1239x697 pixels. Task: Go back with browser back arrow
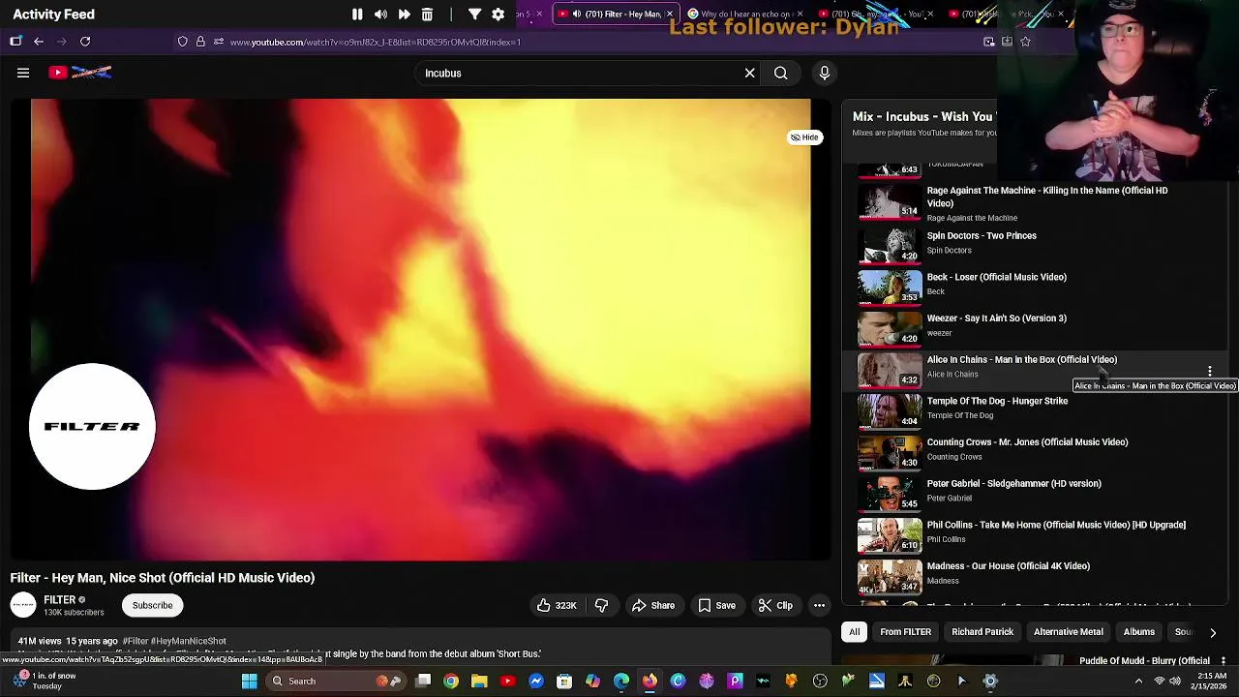pyautogui.click(x=39, y=42)
